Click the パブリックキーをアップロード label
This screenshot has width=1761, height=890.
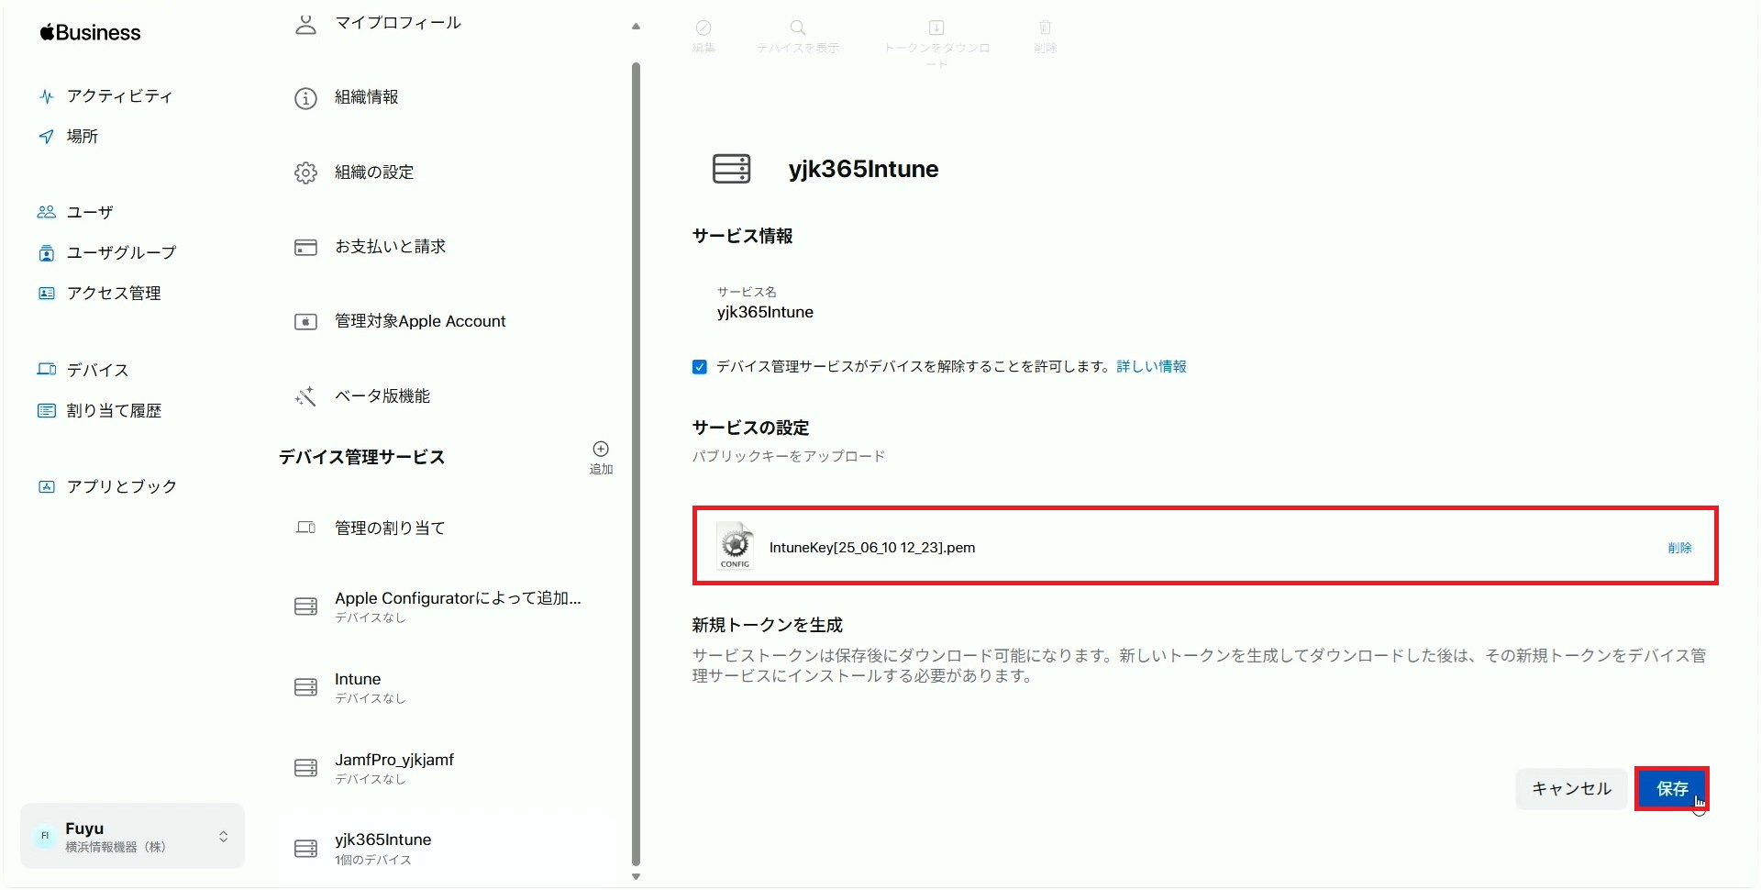pos(789,457)
